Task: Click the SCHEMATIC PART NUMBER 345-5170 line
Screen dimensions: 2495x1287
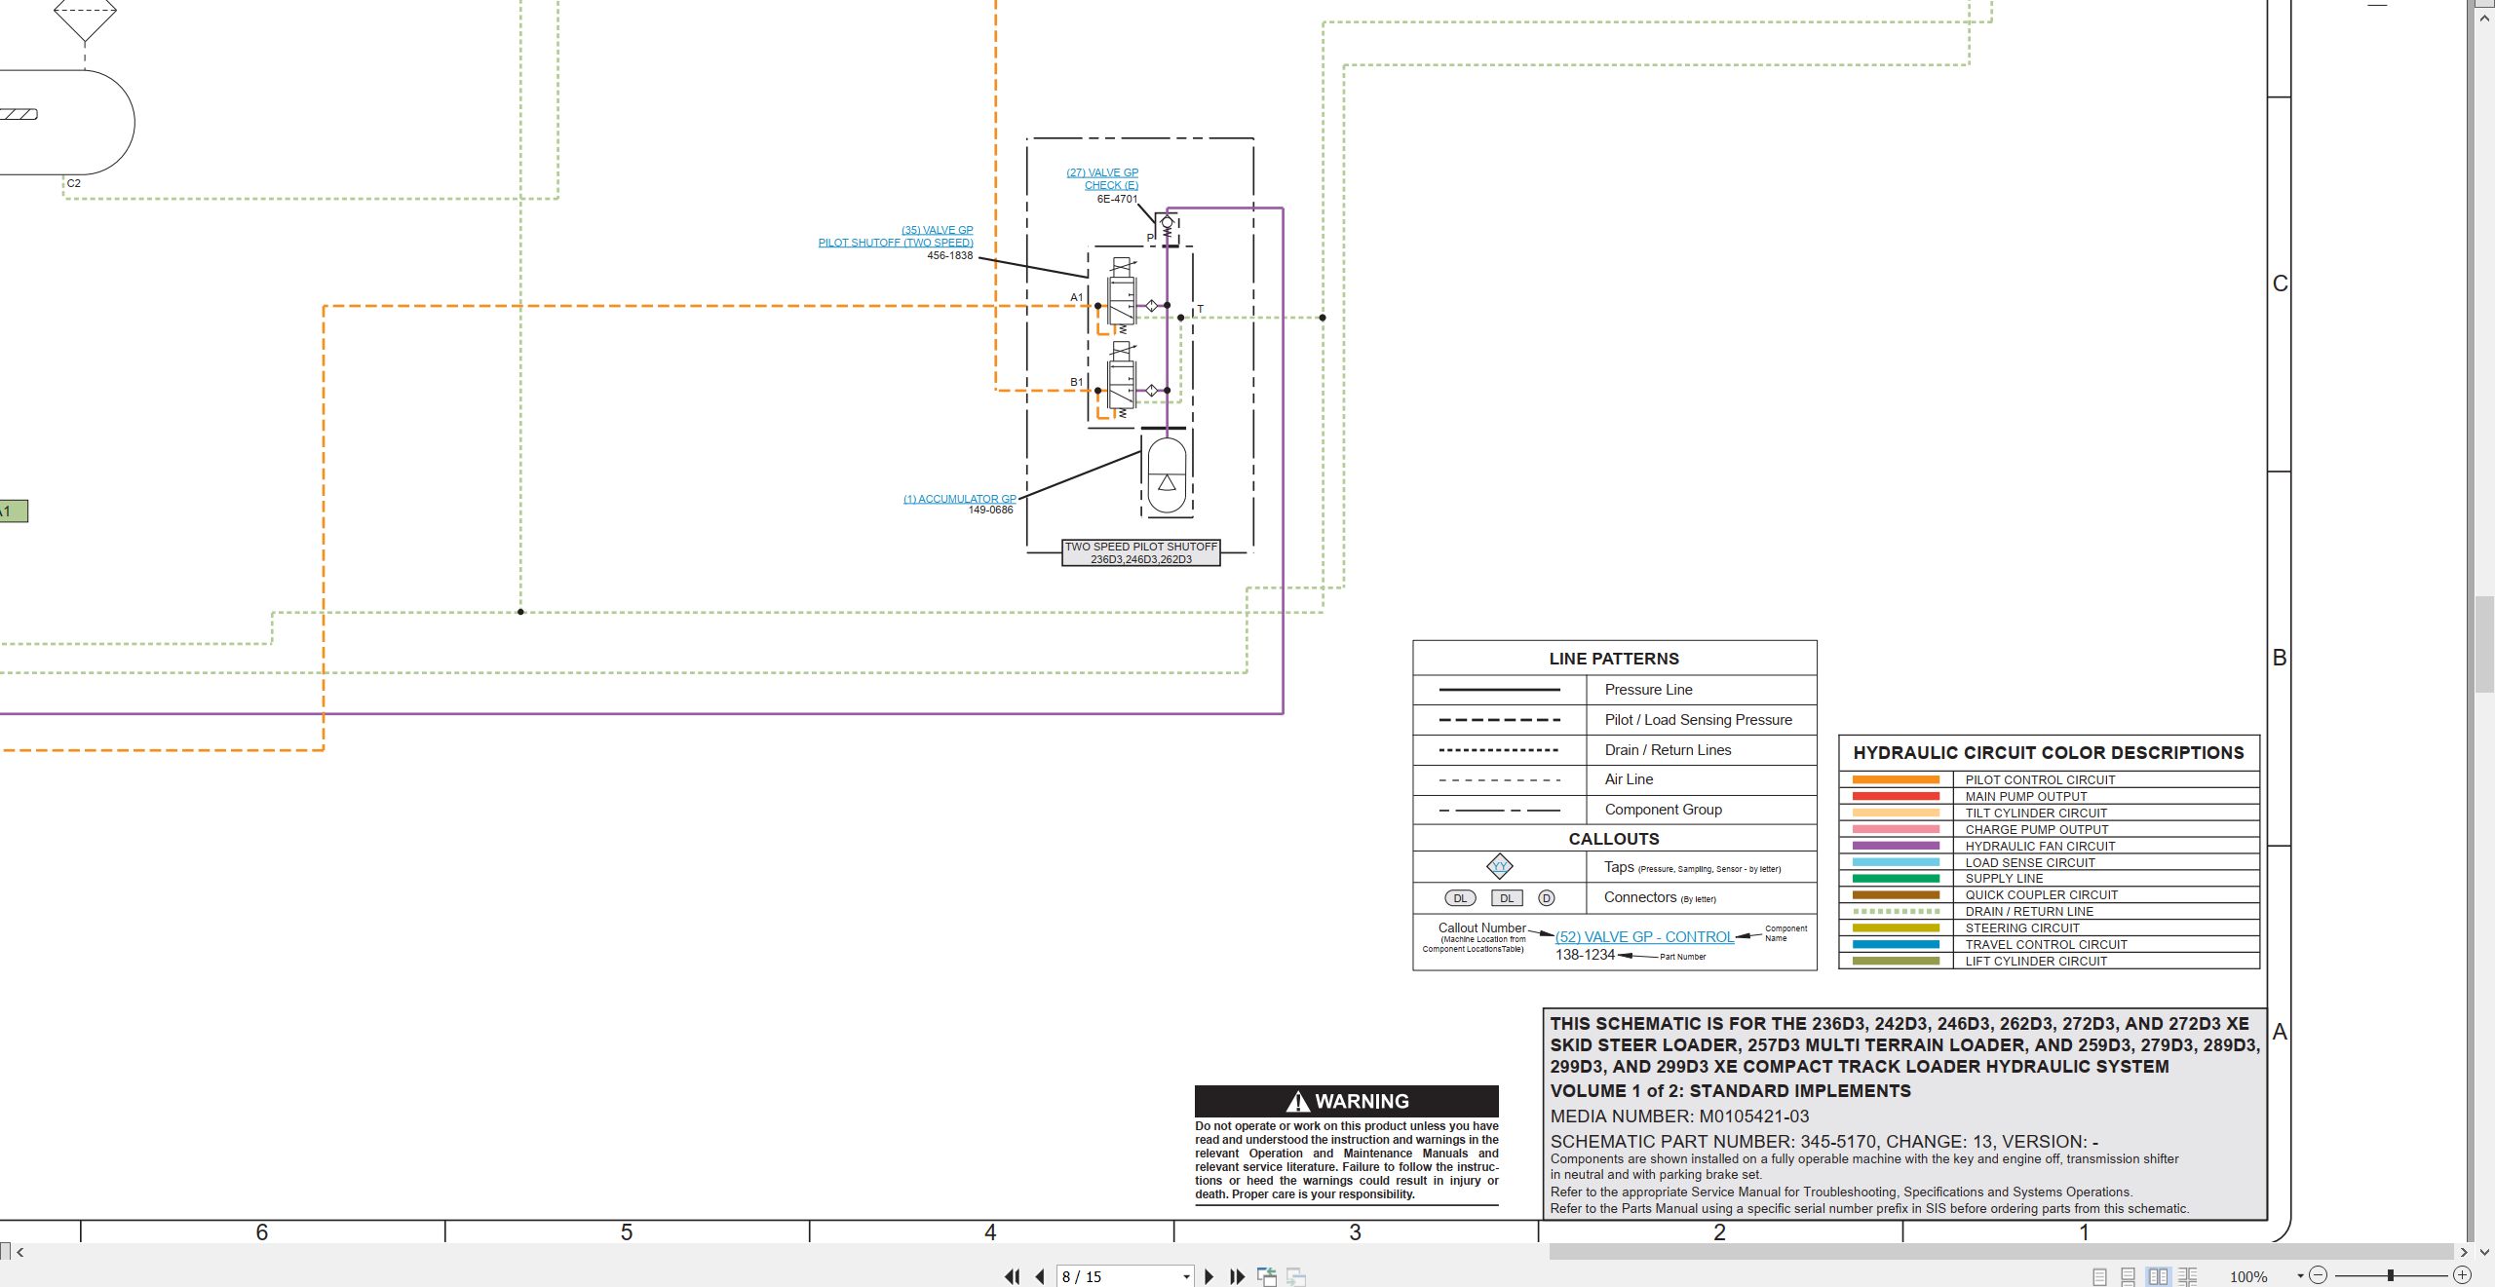Action: click(x=1824, y=1141)
